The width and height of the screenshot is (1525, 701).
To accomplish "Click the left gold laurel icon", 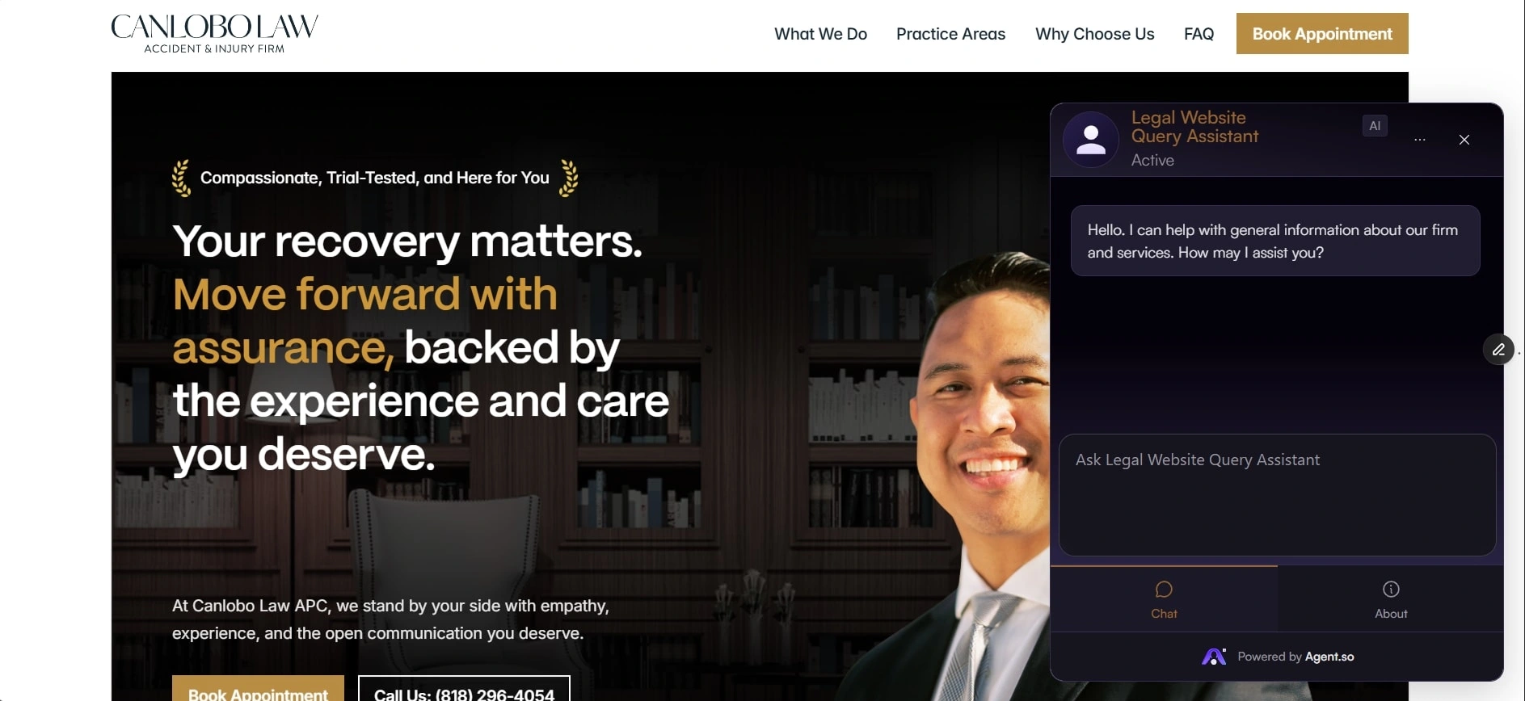I will click(x=181, y=178).
